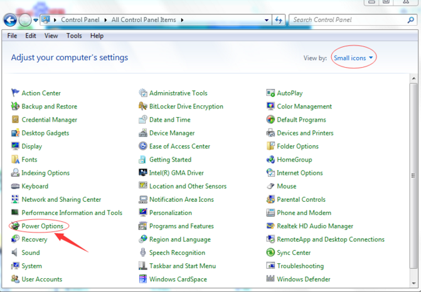Click the Region and Language globe icon
Image resolution: width=421 pixels, height=292 pixels.
143,239
